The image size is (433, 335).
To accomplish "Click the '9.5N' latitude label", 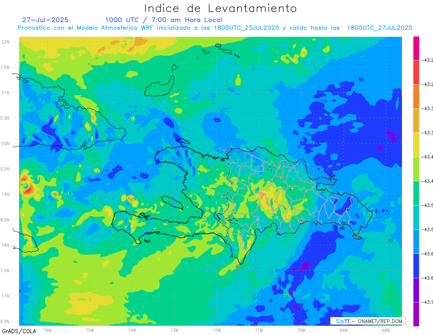I will click(x=5, y=169).
